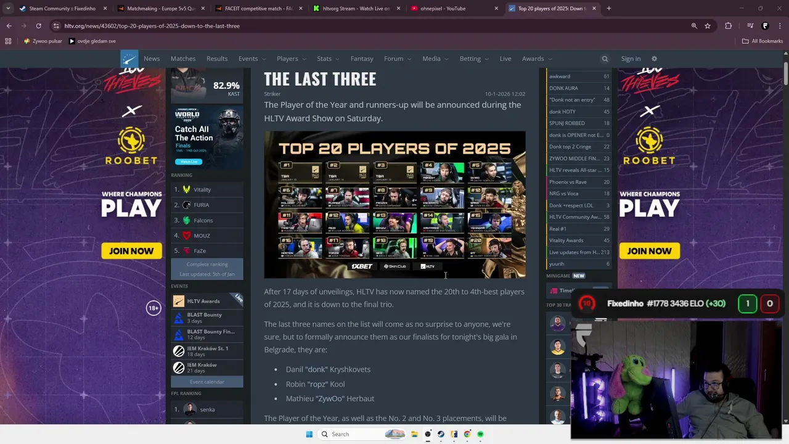Open Windows Start menu icon
The height and width of the screenshot is (444, 789).
pos(309,434)
